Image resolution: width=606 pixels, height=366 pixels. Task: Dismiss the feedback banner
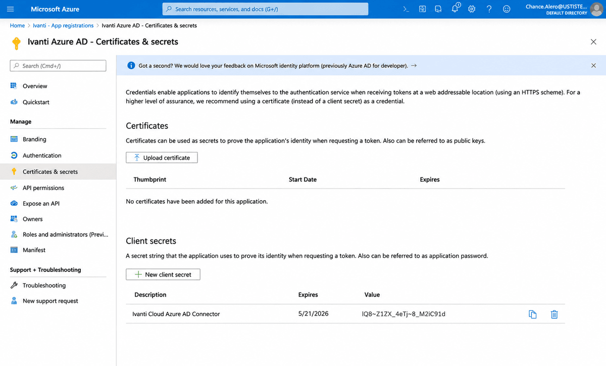click(593, 66)
